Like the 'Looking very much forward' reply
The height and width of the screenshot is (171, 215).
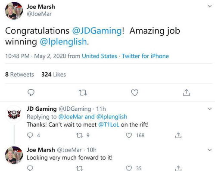tap(129, 168)
